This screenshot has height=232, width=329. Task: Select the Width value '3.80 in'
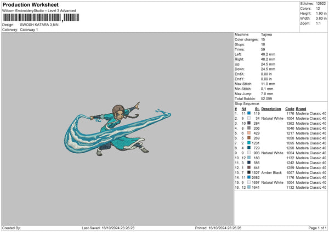(x=321, y=19)
